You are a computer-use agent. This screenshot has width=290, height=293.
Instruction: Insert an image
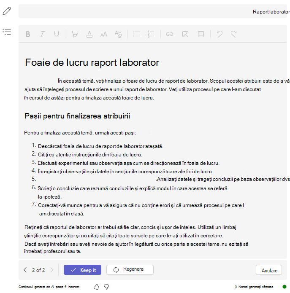(x=185, y=34)
